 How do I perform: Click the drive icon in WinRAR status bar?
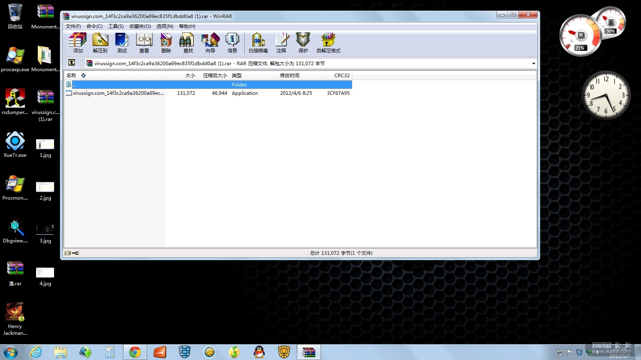(x=68, y=253)
